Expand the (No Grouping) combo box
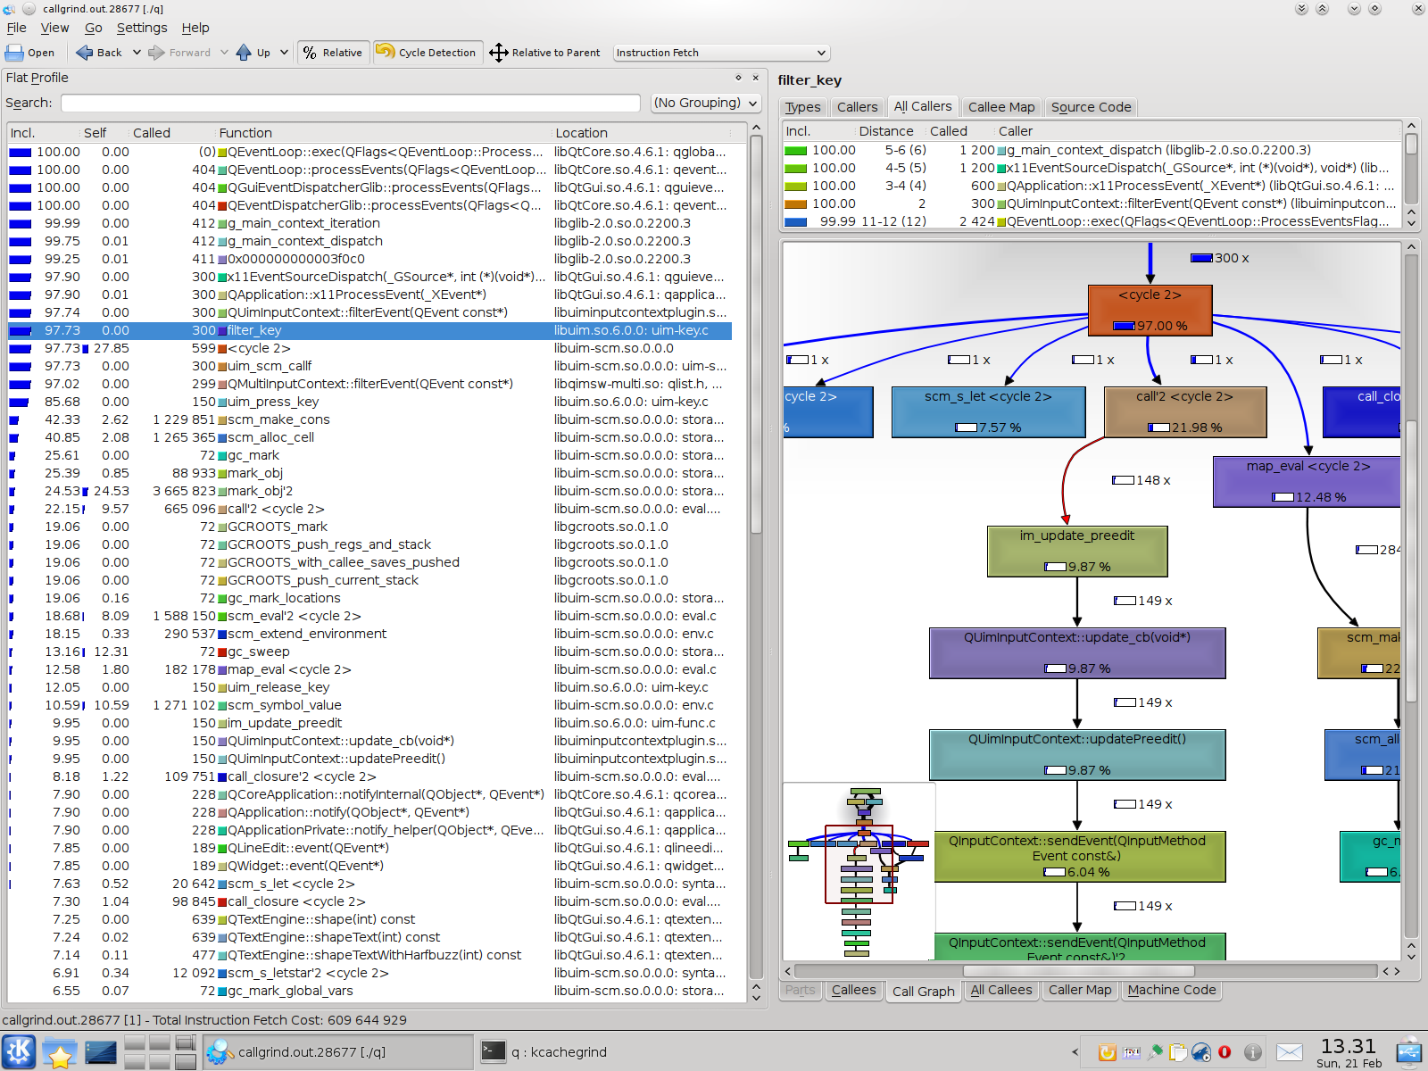The image size is (1428, 1071). coord(705,103)
